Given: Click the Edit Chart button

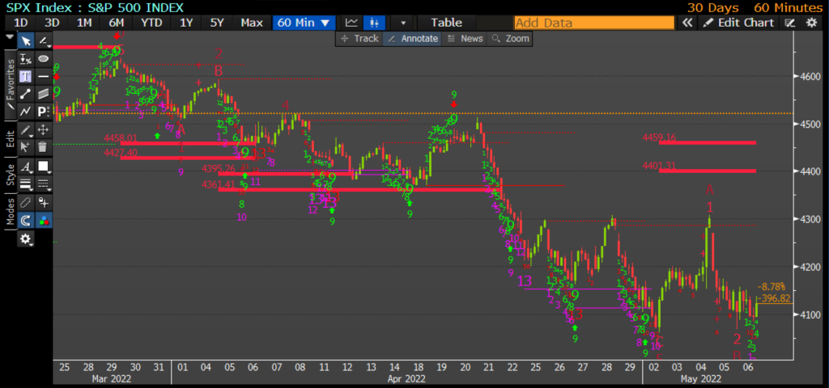Looking at the screenshot, I should (x=739, y=23).
